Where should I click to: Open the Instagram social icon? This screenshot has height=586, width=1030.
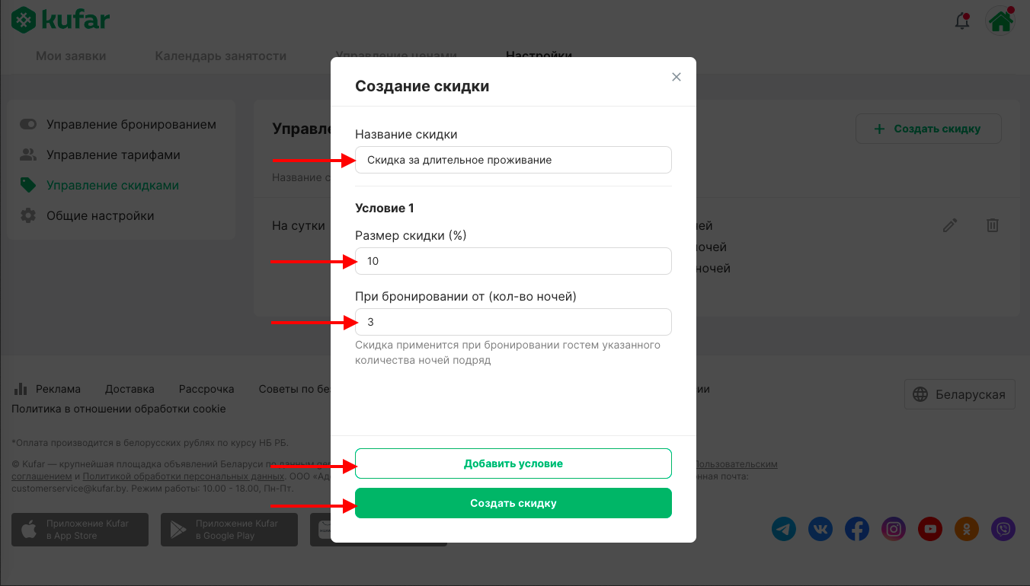[894, 528]
